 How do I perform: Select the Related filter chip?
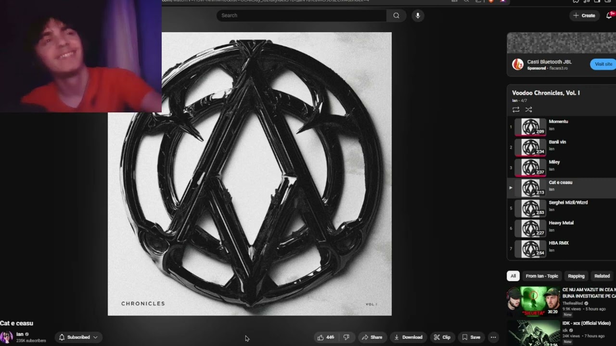[x=602, y=276]
